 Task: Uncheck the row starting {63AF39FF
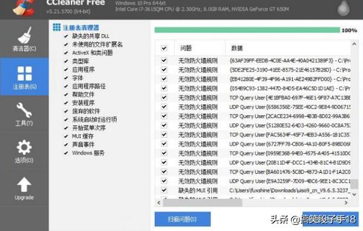(164, 61)
